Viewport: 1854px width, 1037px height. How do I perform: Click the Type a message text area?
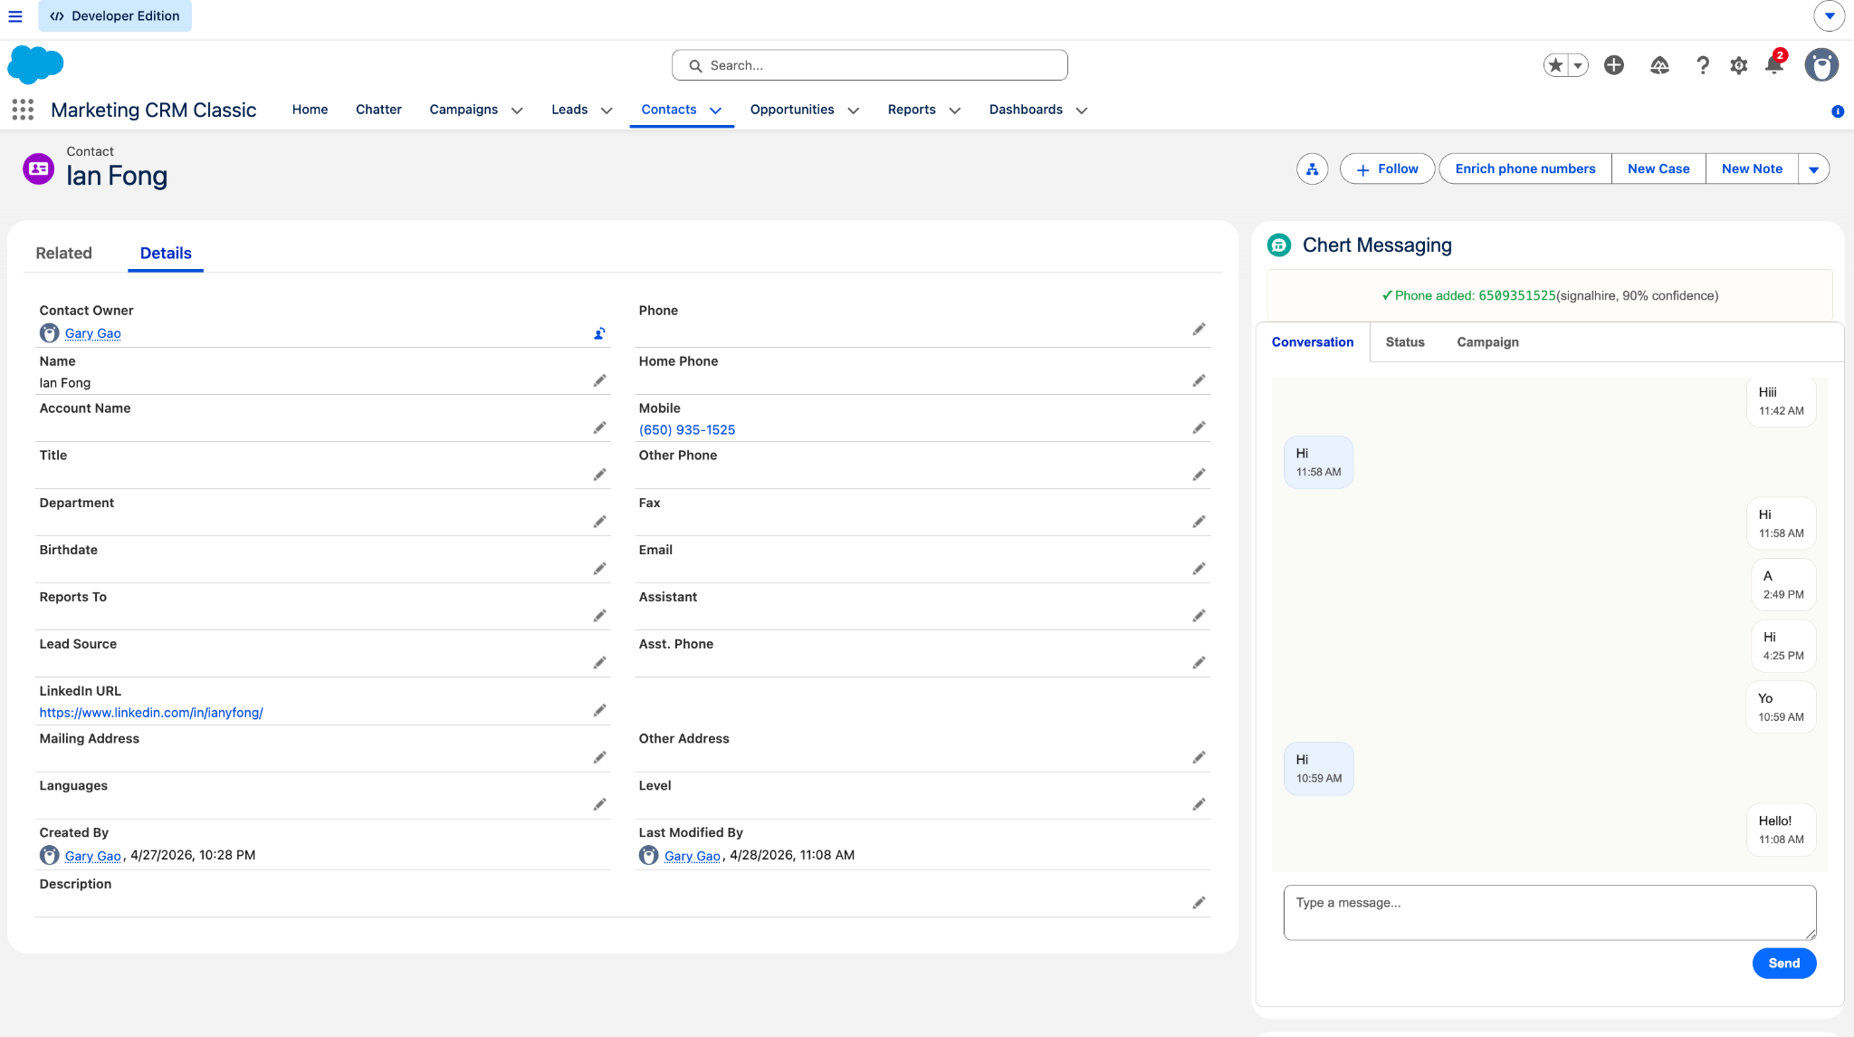[1550, 913]
